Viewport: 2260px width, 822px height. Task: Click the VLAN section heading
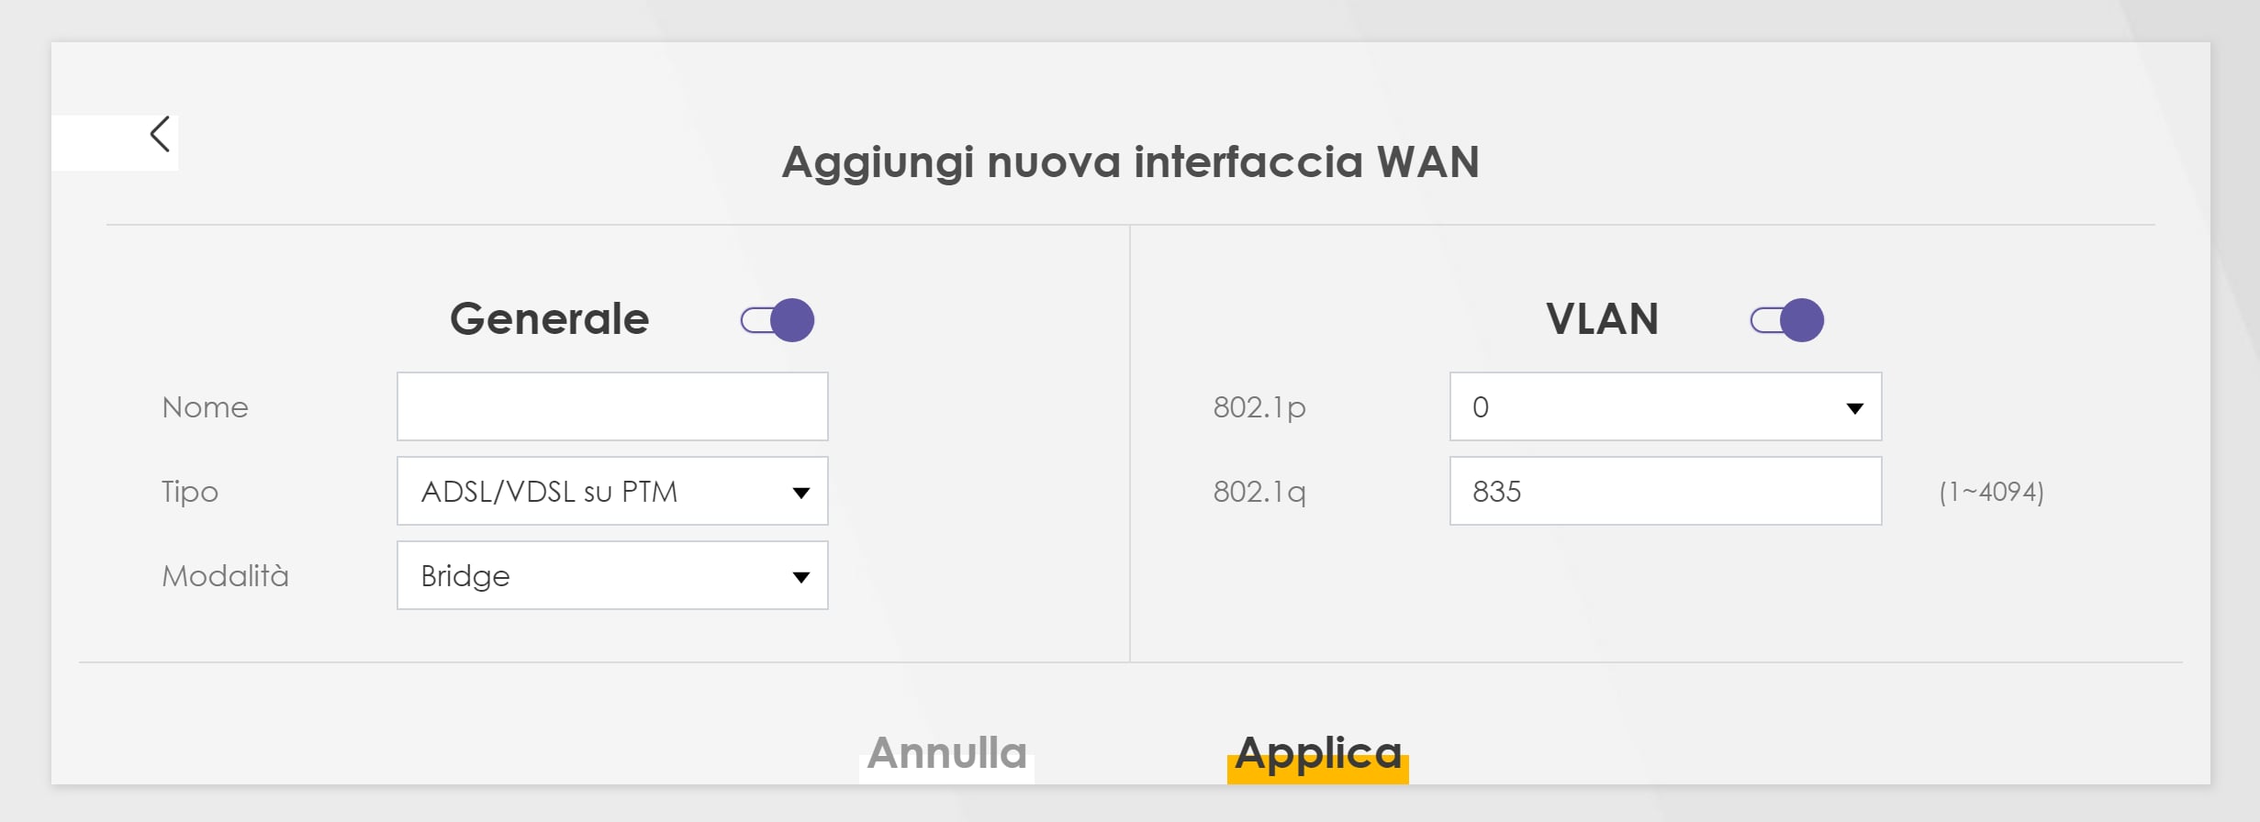coord(1602,319)
